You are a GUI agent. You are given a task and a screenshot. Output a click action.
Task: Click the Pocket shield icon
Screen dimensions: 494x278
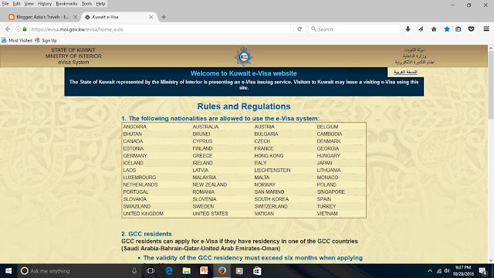[471, 29]
